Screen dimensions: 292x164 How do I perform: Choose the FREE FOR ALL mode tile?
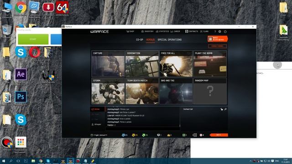tap(176, 64)
